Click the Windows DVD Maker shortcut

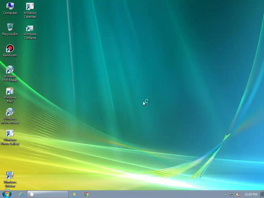pos(10,73)
